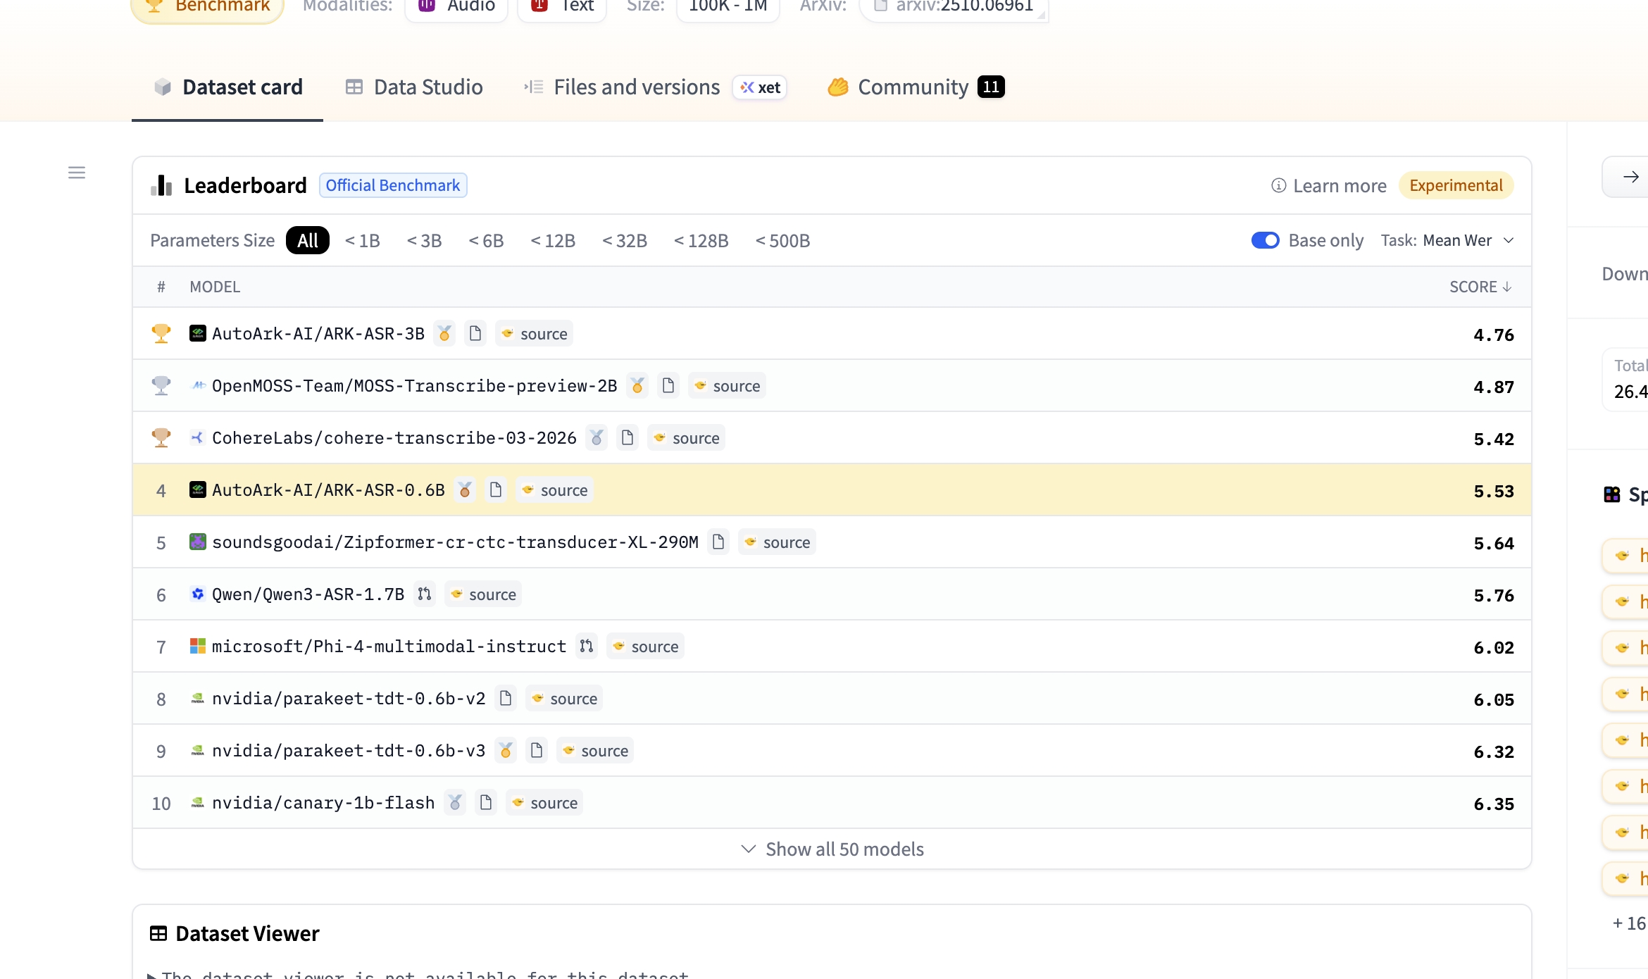Viewport: 1648px width, 979px height.
Task: Click the medal badge for parakeet-tdt-0.6b-v3
Action: click(506, 750)
